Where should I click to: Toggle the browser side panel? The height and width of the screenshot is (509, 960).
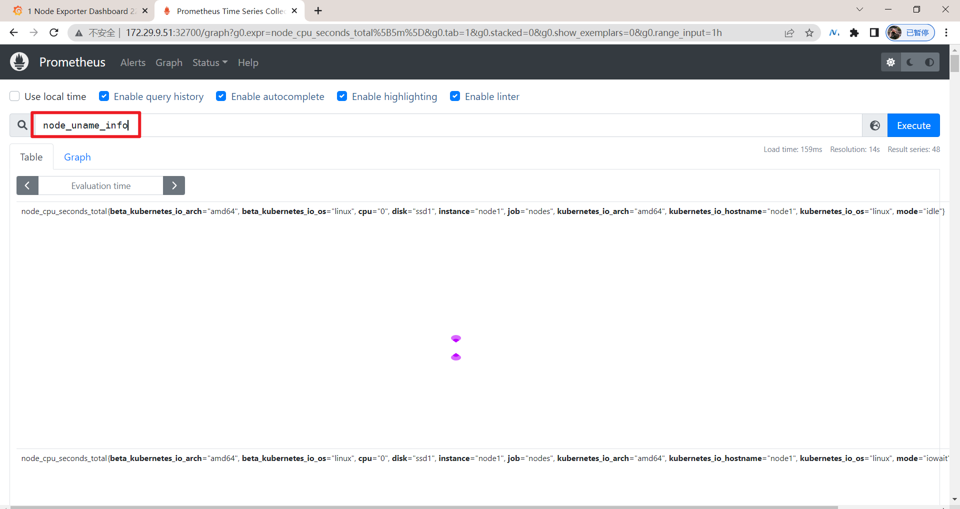pyautogui.click(x=874, y=33)
